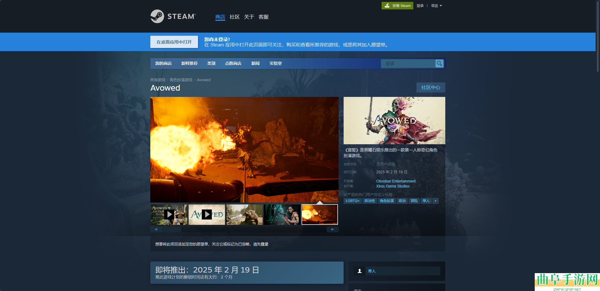Viewport: 600px width, 291px height.
Task: Click the left arrow of thumbnail strip
Action: click(156, 230)
